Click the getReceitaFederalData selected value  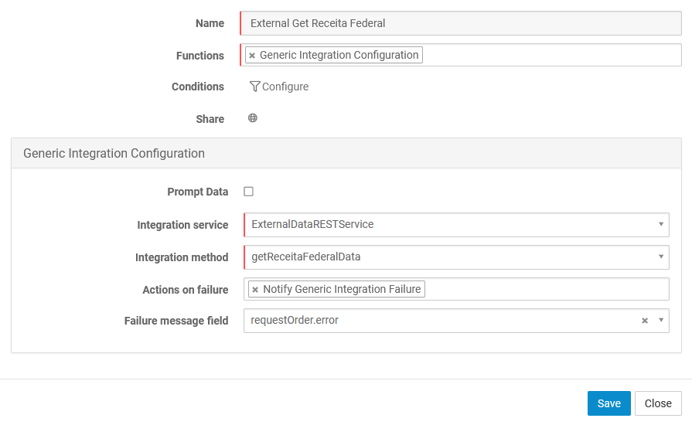pos(306,257)
